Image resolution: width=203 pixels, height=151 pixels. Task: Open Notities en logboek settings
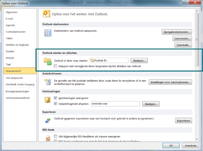point(20,45)
